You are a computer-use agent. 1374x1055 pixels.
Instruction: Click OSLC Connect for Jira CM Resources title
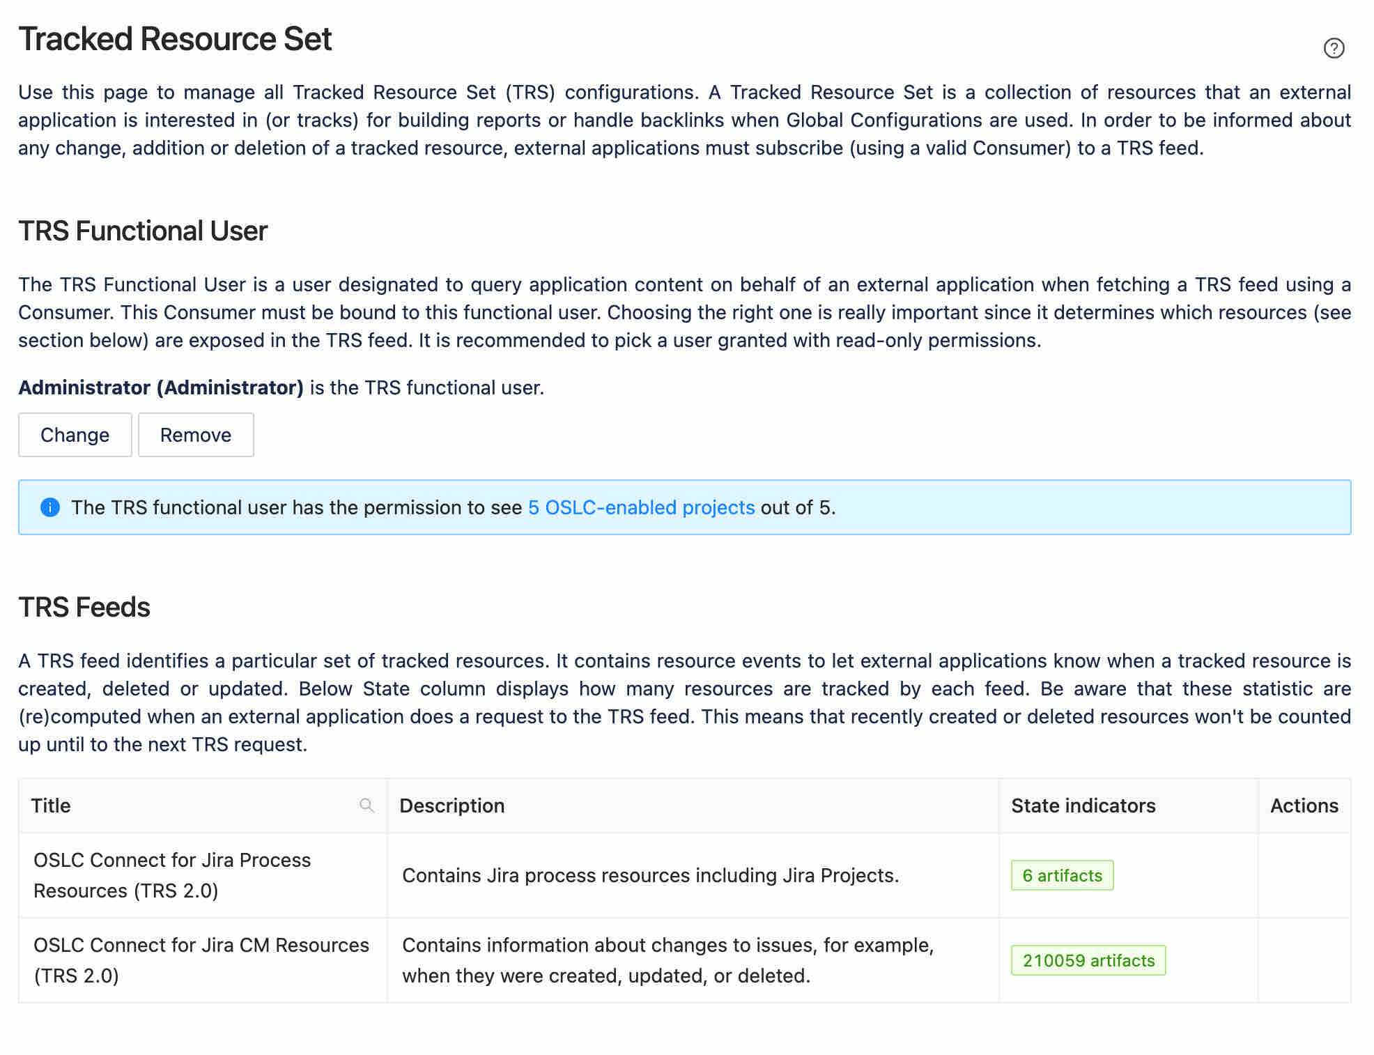[201, 960]
